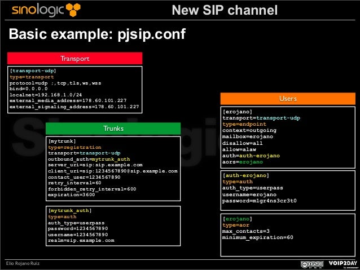The height and width of the screenshot is (270, 360).
Task: Click the '[mytrunk]' section line
Action: [62, 141]
